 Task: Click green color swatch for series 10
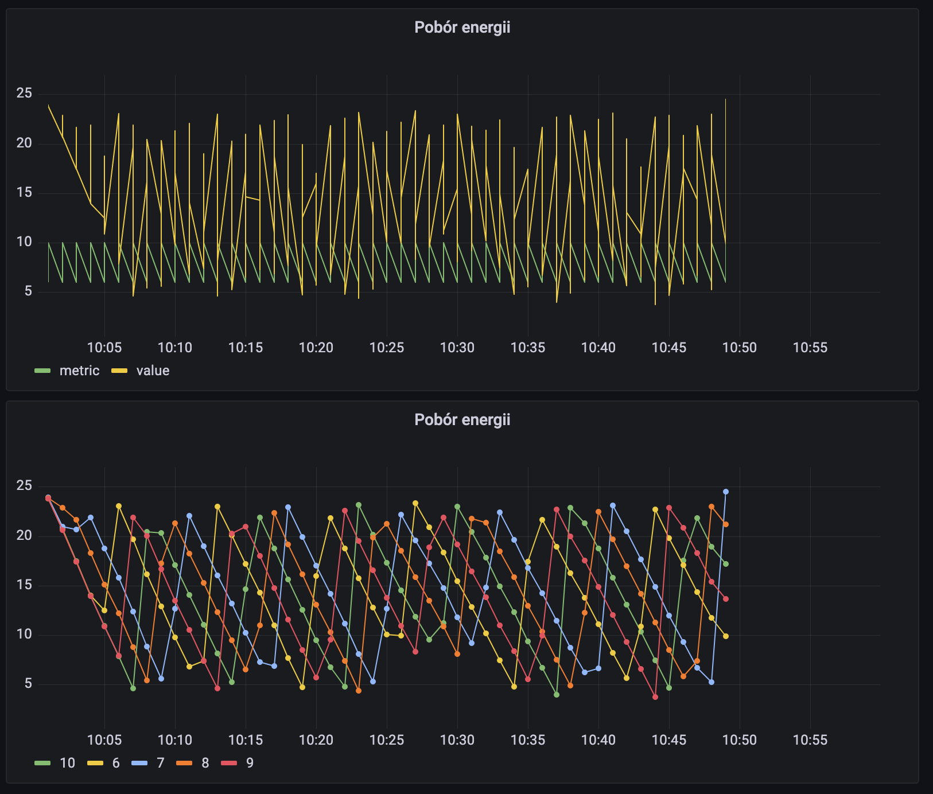(42, 763)
